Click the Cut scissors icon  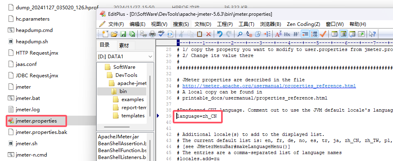pyautogui.click(x=182, y=34)
